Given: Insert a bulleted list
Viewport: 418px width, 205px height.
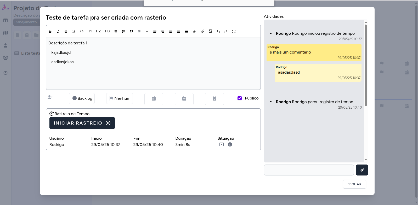Looking at the screenshot, I should (116, 31).
